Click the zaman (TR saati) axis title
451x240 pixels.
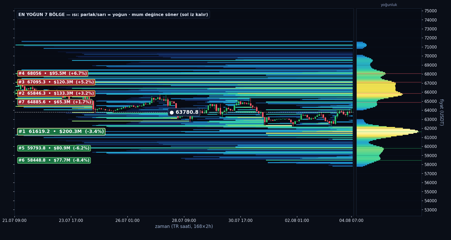[x=184, y=226]
